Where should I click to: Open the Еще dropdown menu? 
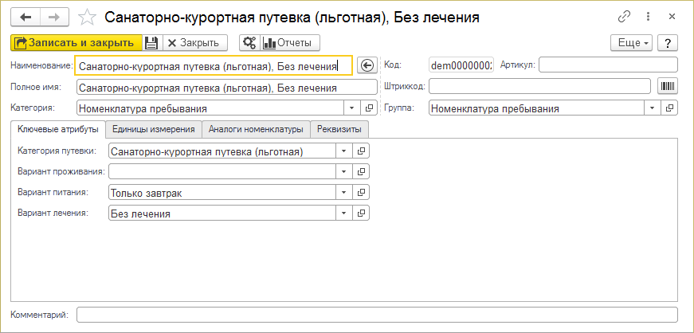point(631,43)
